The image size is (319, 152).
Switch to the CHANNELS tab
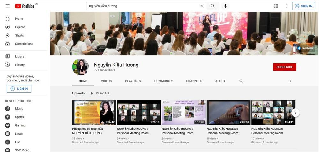194,81
